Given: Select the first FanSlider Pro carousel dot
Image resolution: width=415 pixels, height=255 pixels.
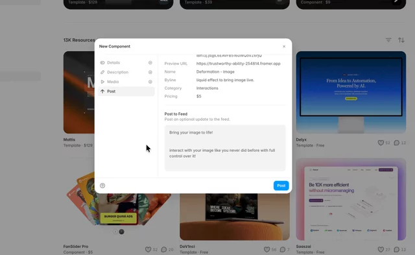Looking at the screenshot, I should click(115, 232).
